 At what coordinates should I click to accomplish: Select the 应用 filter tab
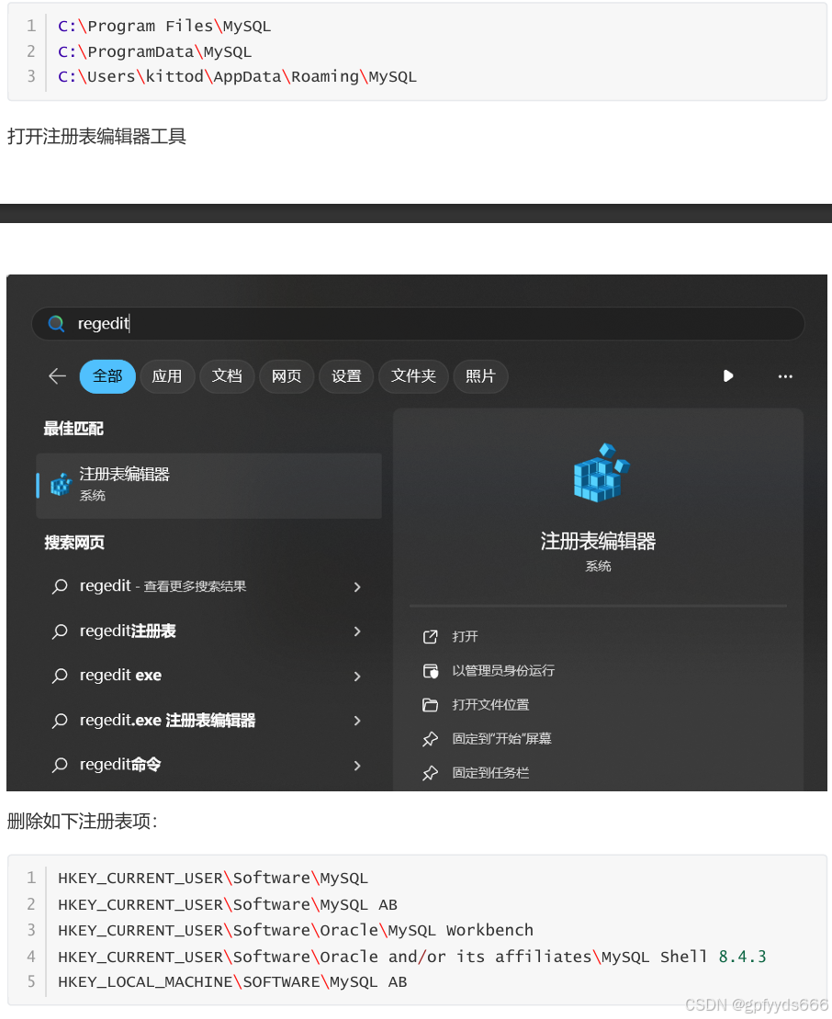167,376
